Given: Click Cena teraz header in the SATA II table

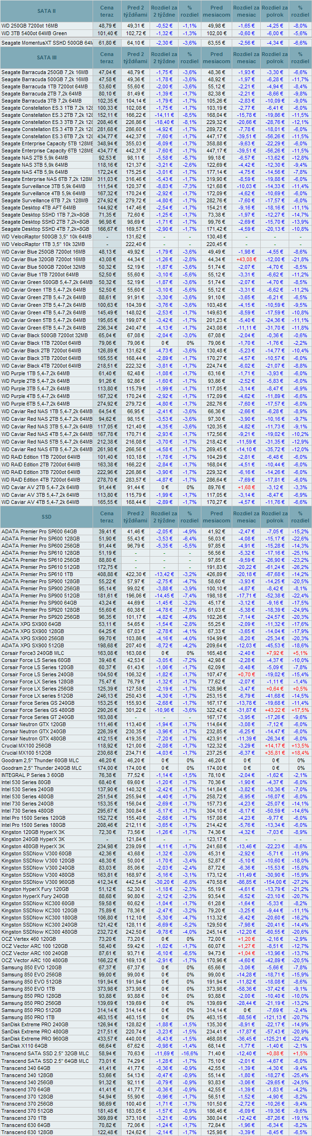Looking at the screenshot, I should [107, 11].
